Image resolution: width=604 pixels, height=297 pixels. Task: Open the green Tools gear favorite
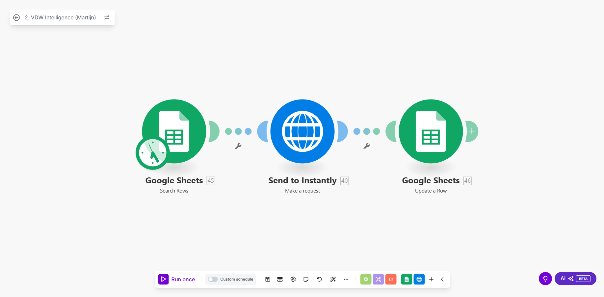pos(366,279)
